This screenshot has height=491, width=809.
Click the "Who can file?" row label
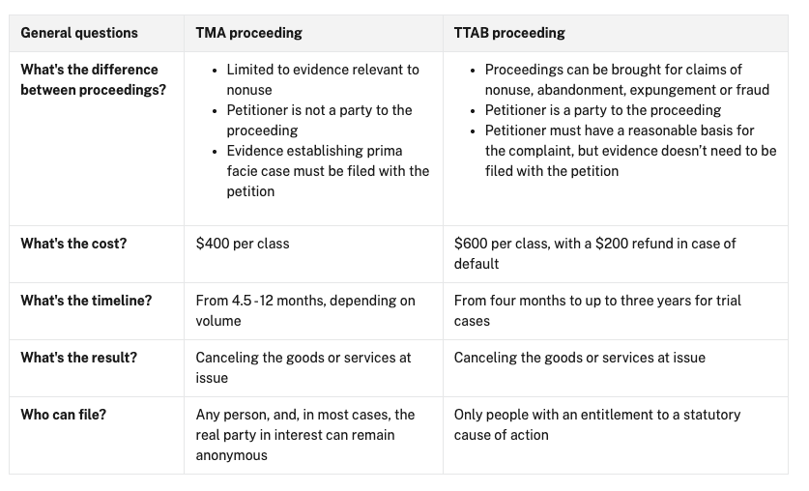[63, 415]
